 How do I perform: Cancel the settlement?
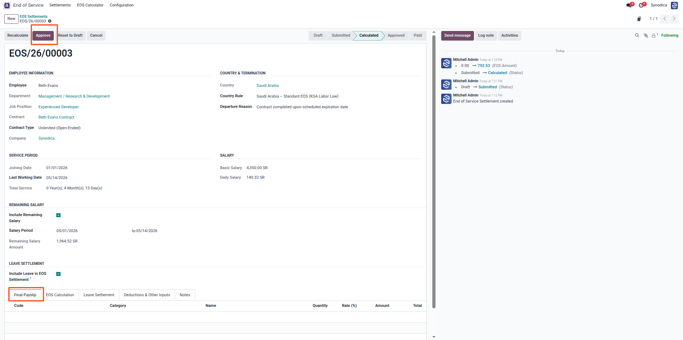pyautogui.click(x=96, y=35)
